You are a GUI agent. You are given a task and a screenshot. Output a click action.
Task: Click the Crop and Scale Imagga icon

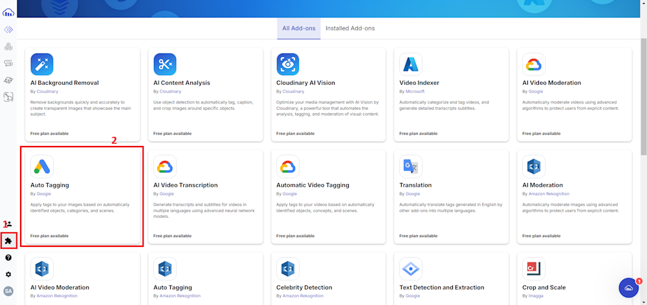[x=534, y=269]
